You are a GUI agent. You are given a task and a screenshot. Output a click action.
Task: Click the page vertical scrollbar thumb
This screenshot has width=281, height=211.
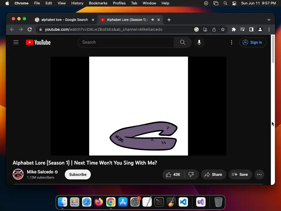coord(273,49)
